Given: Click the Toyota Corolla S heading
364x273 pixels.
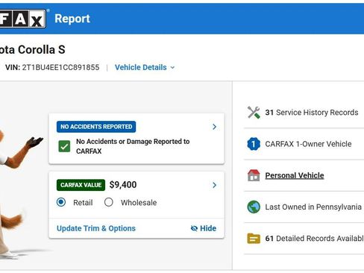Looking at the screenshot, I should [33, 49].
